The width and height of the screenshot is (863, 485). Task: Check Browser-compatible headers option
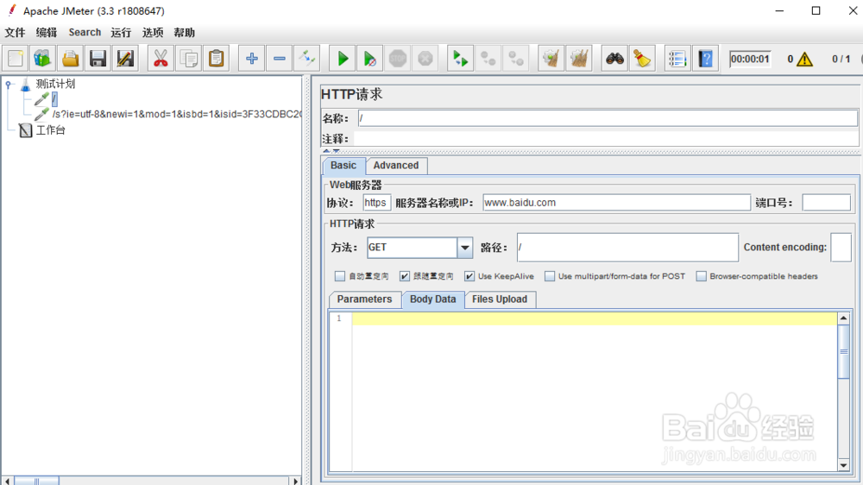(x=701, y=276)
